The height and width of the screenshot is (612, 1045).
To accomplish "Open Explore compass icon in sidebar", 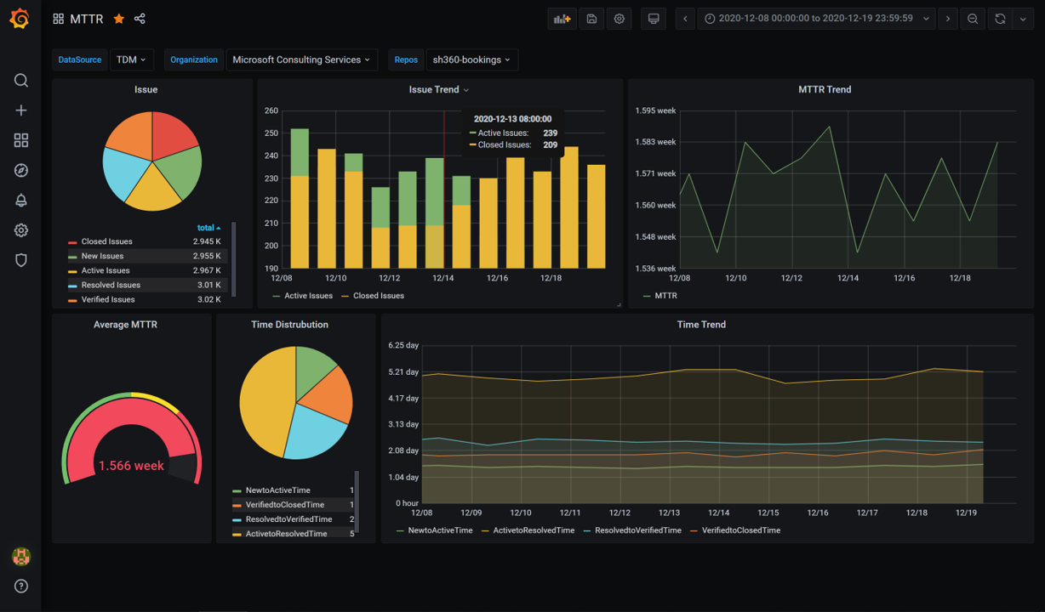I will point(21,171).
